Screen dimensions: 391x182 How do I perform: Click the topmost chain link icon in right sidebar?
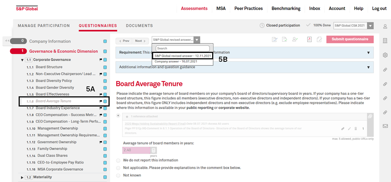click(x=385, y=70)
